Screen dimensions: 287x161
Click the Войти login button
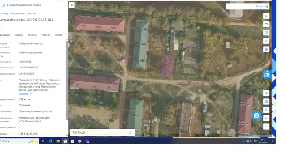tap(261, 6)
